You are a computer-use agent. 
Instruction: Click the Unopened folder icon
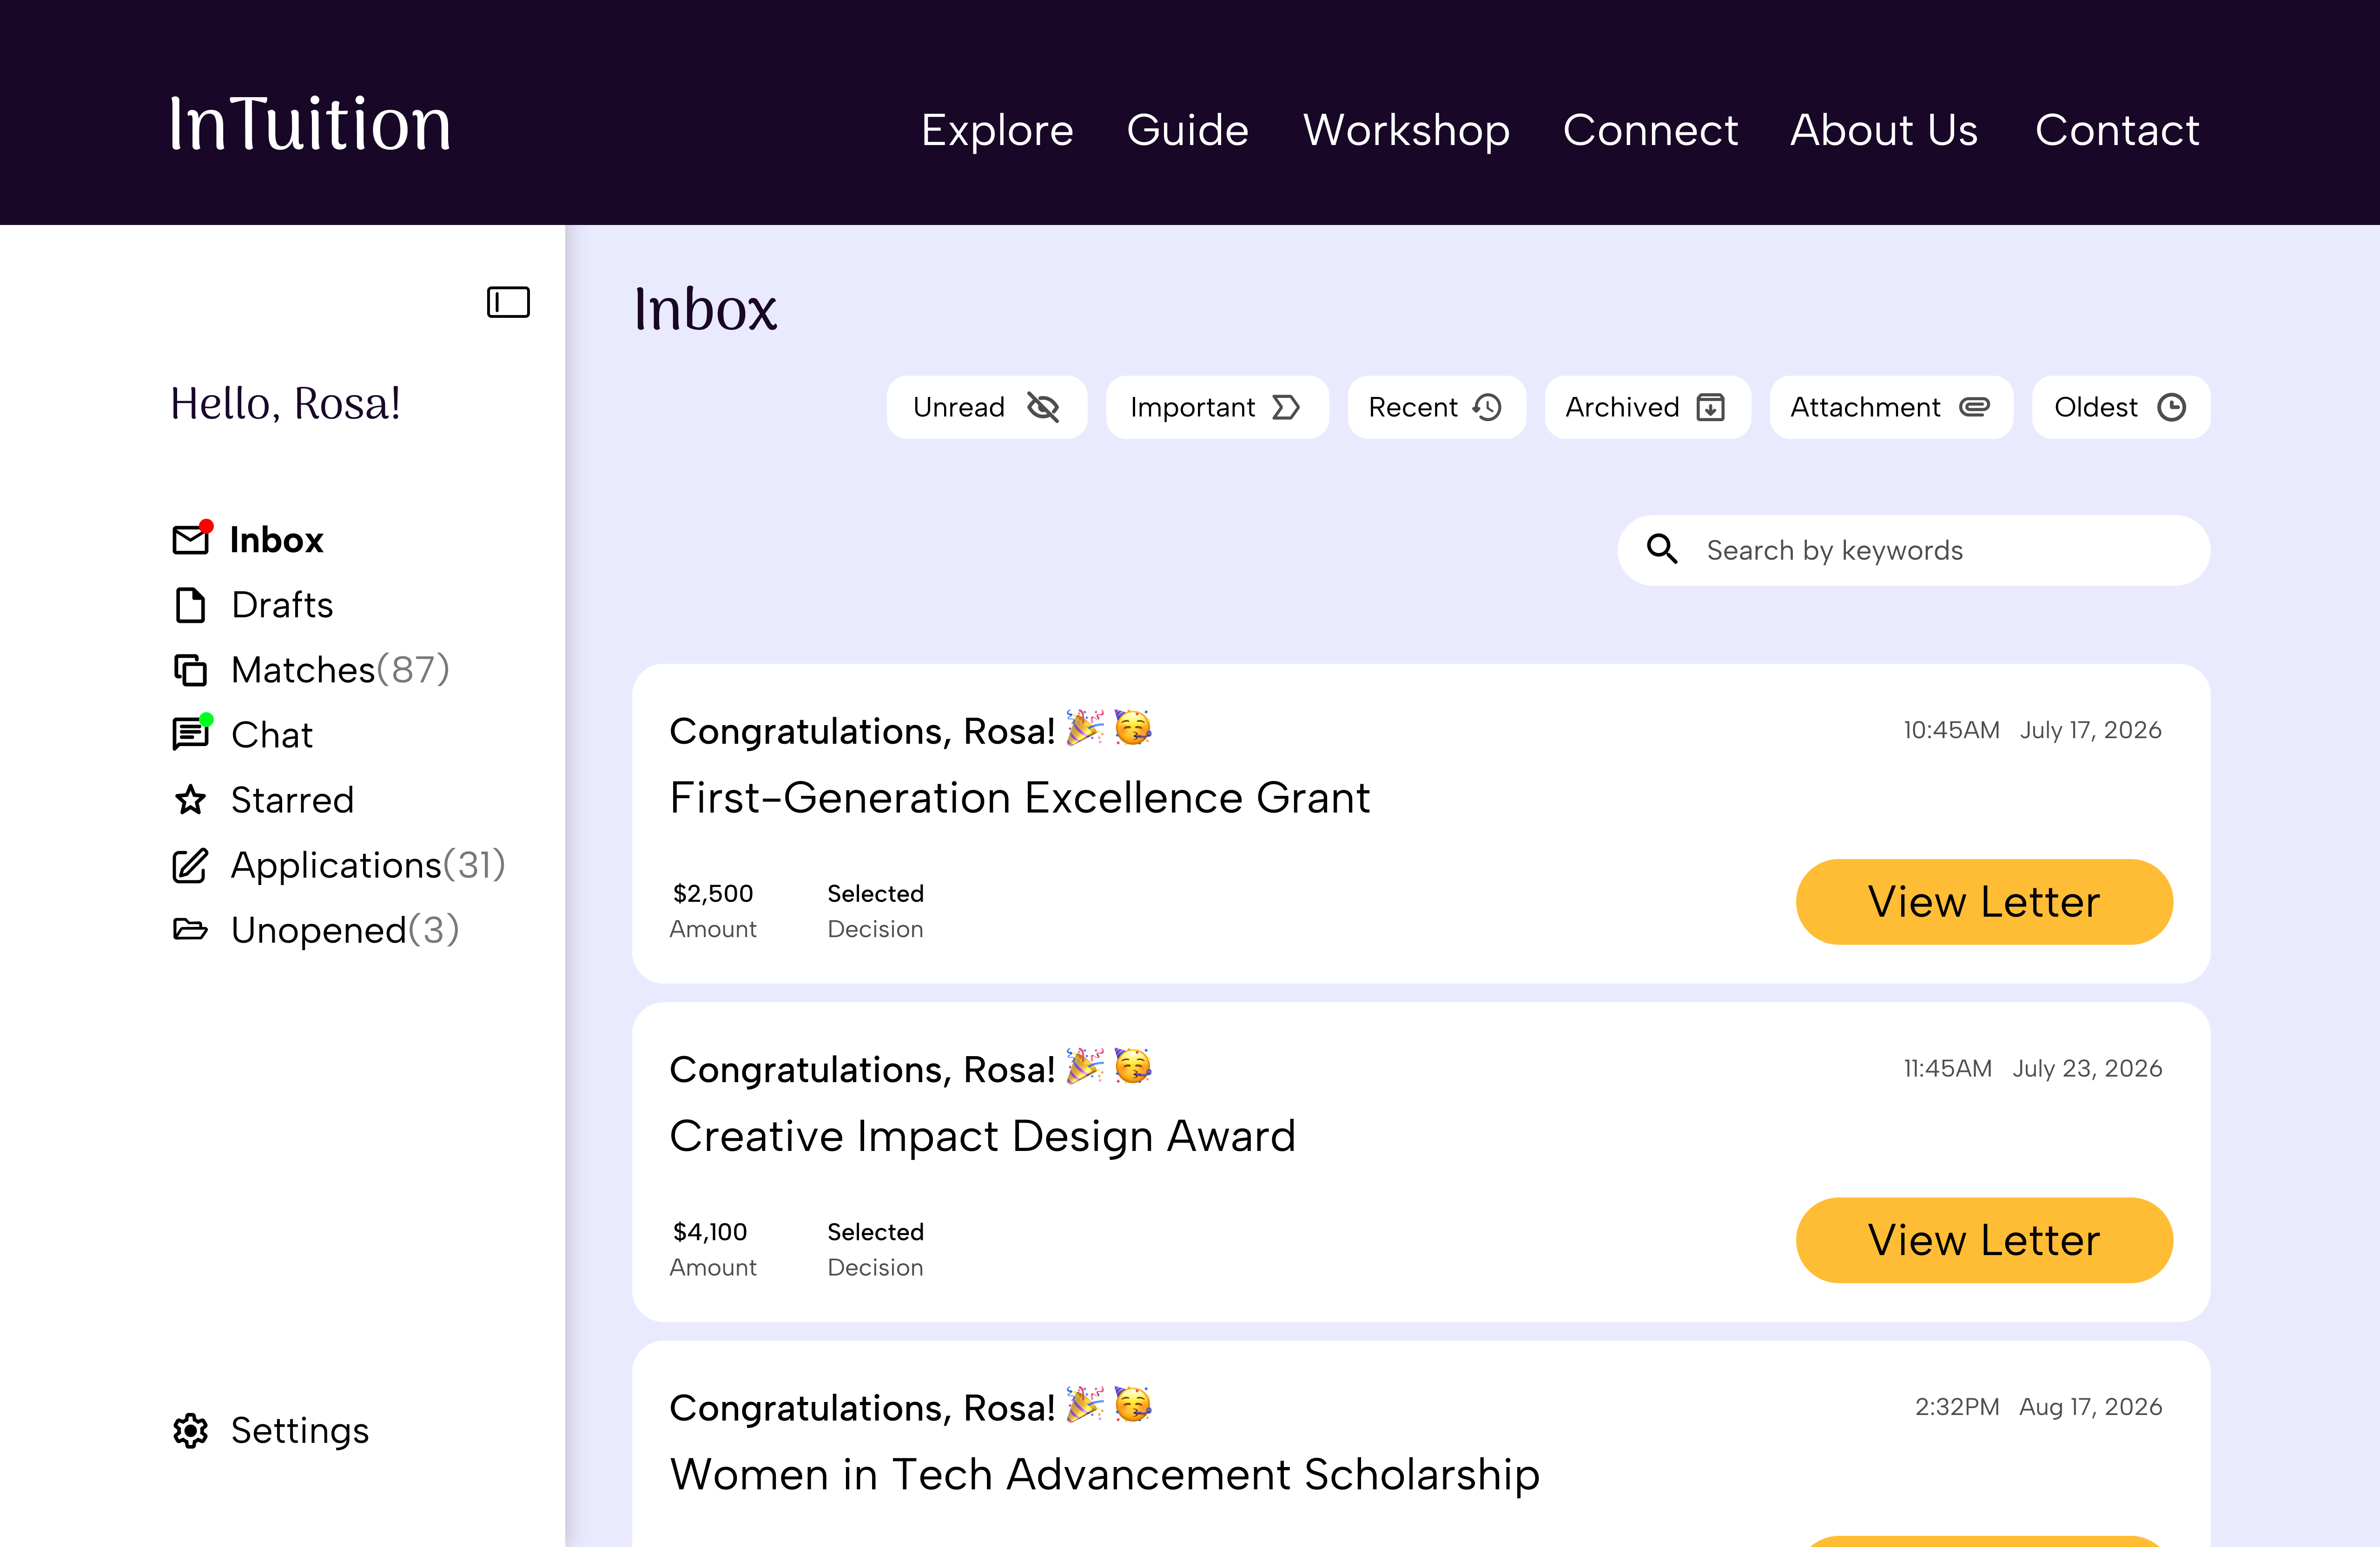190,929
